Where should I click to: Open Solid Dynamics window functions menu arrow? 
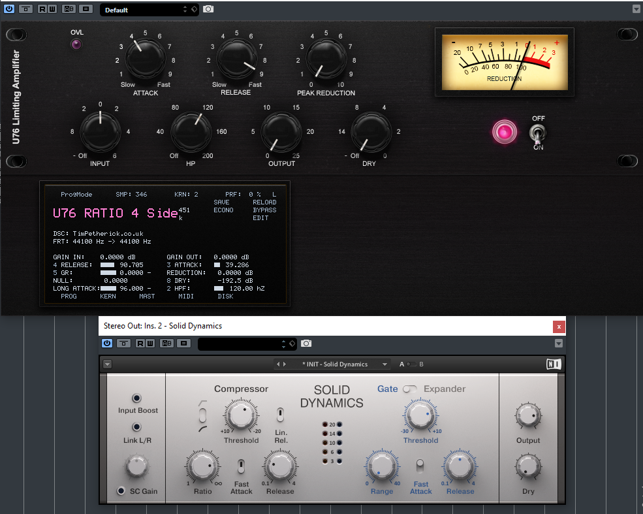[x=559, y=344]
